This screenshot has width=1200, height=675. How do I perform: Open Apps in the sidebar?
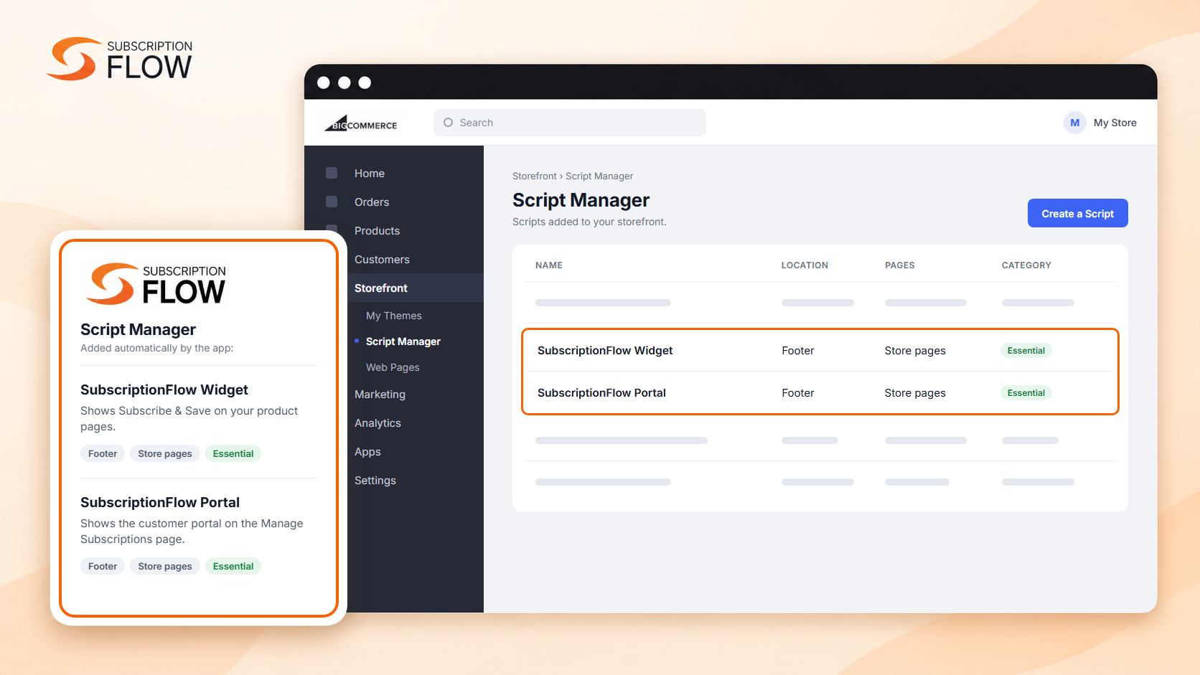click(367, 452)
